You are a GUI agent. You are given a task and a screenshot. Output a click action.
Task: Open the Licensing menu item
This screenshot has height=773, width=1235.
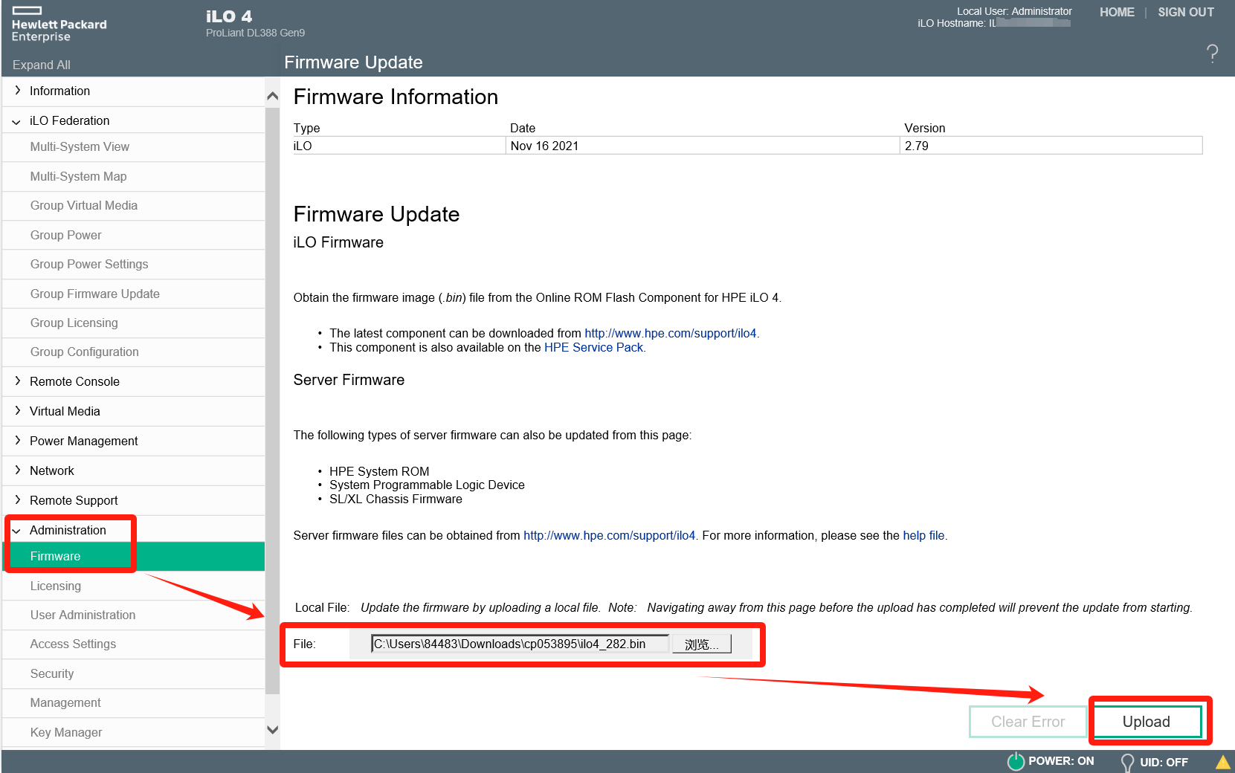click(56, 586)
